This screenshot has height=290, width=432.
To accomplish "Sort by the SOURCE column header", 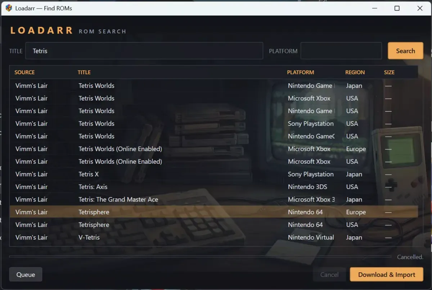I will 24,72.
